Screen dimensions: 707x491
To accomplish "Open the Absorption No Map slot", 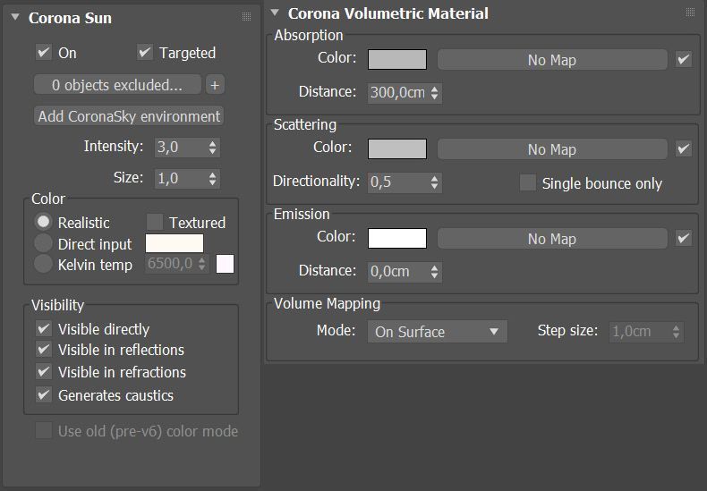I will tap(552, 59).
